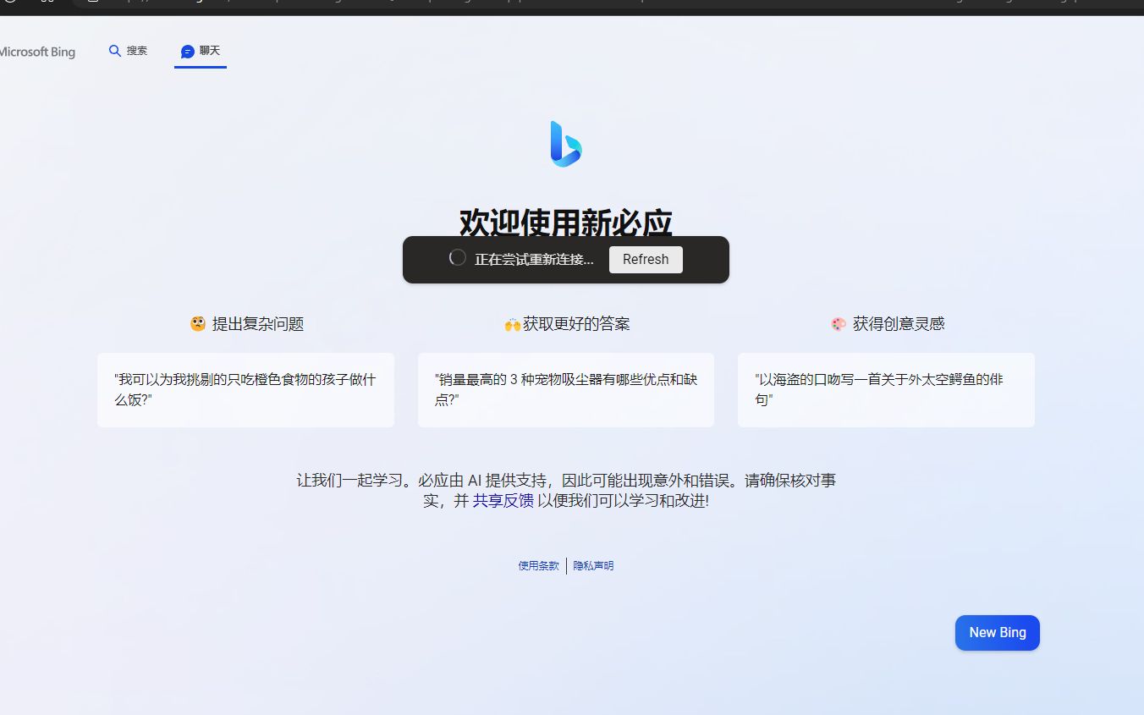Click the Microsoft Bing logo
1144x715 pixels.
[x=37, y=52]
